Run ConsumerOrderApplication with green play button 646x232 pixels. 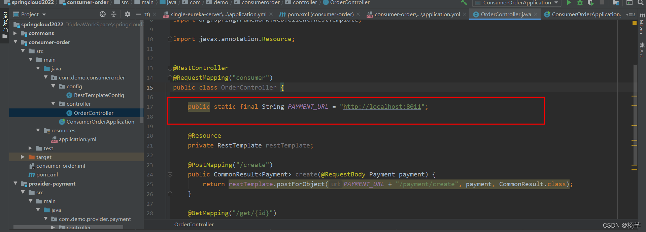569,3
